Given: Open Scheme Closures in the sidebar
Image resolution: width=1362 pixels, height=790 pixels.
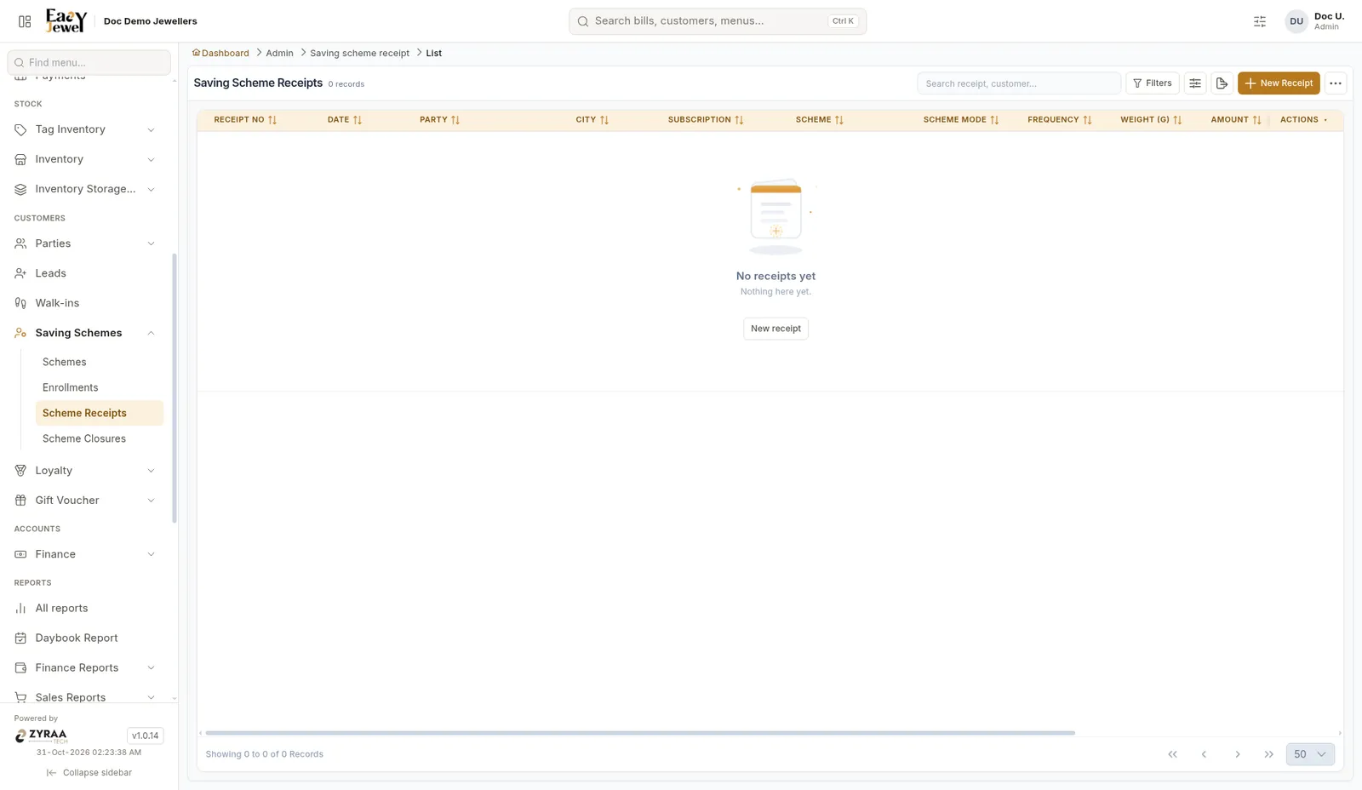Looking at the screenshot, I should (84, 438).
